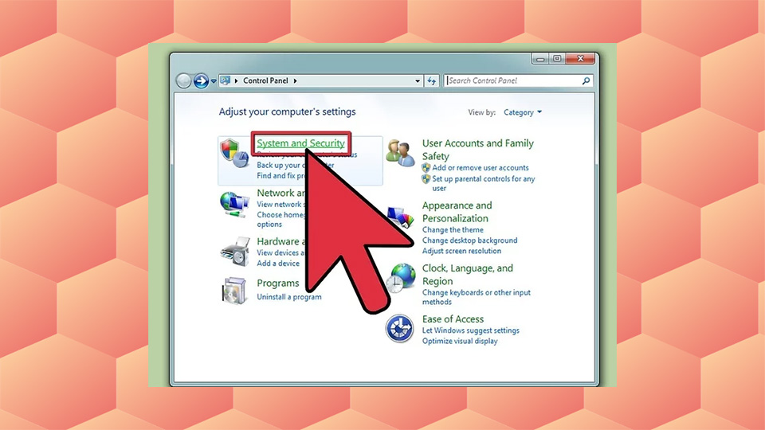The height and width of the screenshot is (430, 765).
Task: Click the Ease of Access icon
Action: pos(399,328)
